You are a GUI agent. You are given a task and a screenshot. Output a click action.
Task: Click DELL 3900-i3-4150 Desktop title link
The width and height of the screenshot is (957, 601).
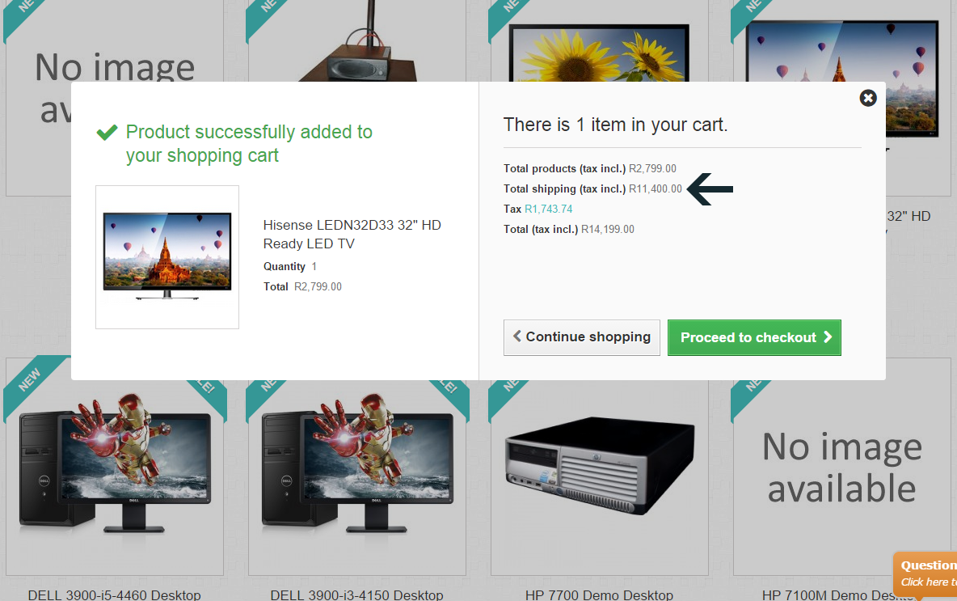(x=356, y=595)
